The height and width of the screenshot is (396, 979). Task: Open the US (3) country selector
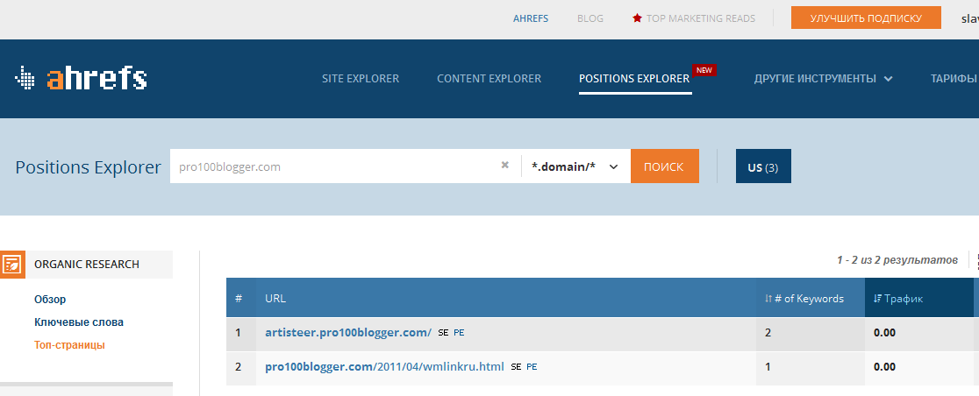point(763,166)
